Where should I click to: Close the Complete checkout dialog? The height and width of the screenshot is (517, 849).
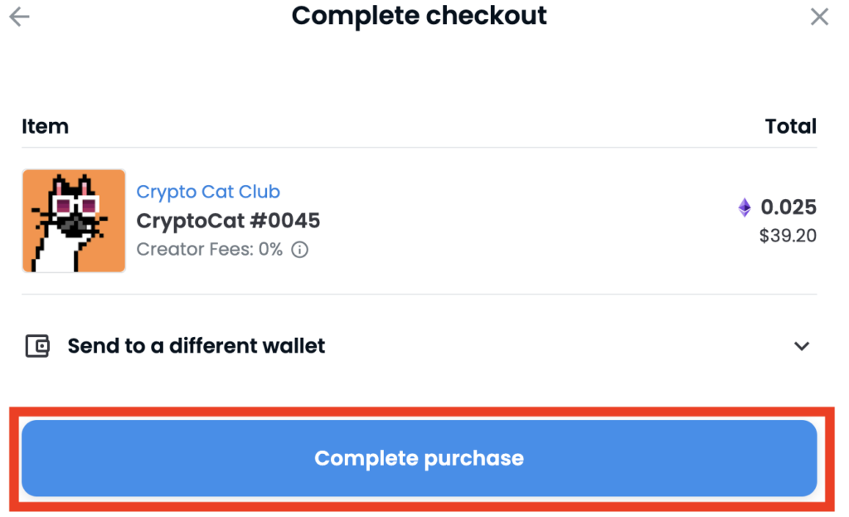[819, 17]
